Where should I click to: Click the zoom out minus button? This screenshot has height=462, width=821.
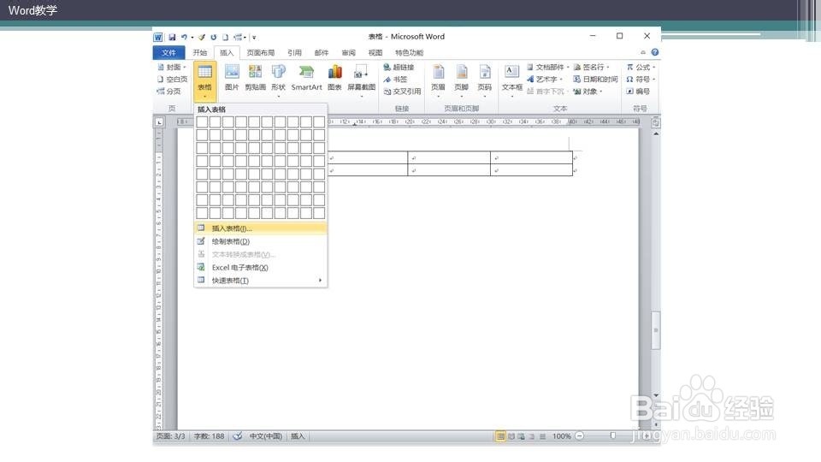tap(579, 435)
